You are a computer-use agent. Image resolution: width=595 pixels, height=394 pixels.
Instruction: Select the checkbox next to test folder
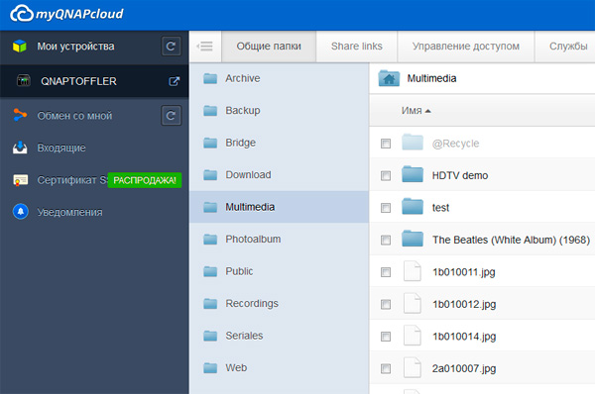point(386,208)
